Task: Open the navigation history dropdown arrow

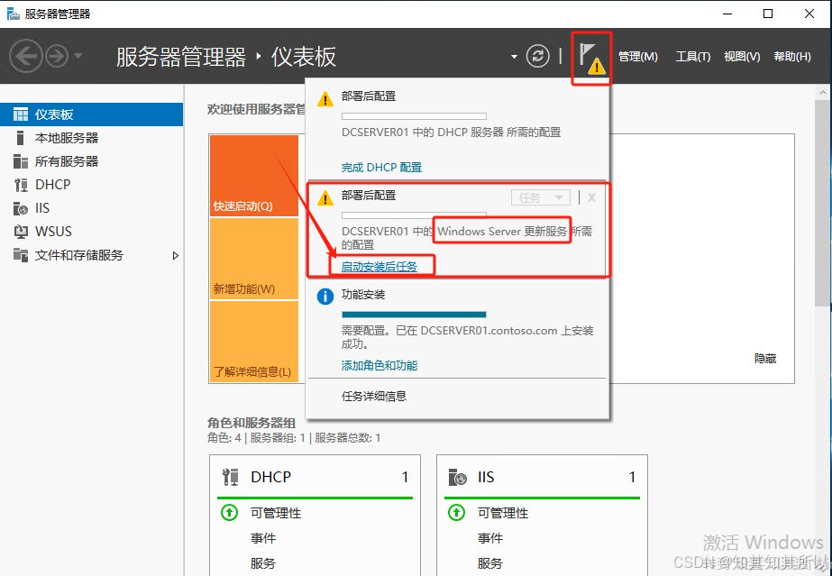Action: [x=78, y=56]
